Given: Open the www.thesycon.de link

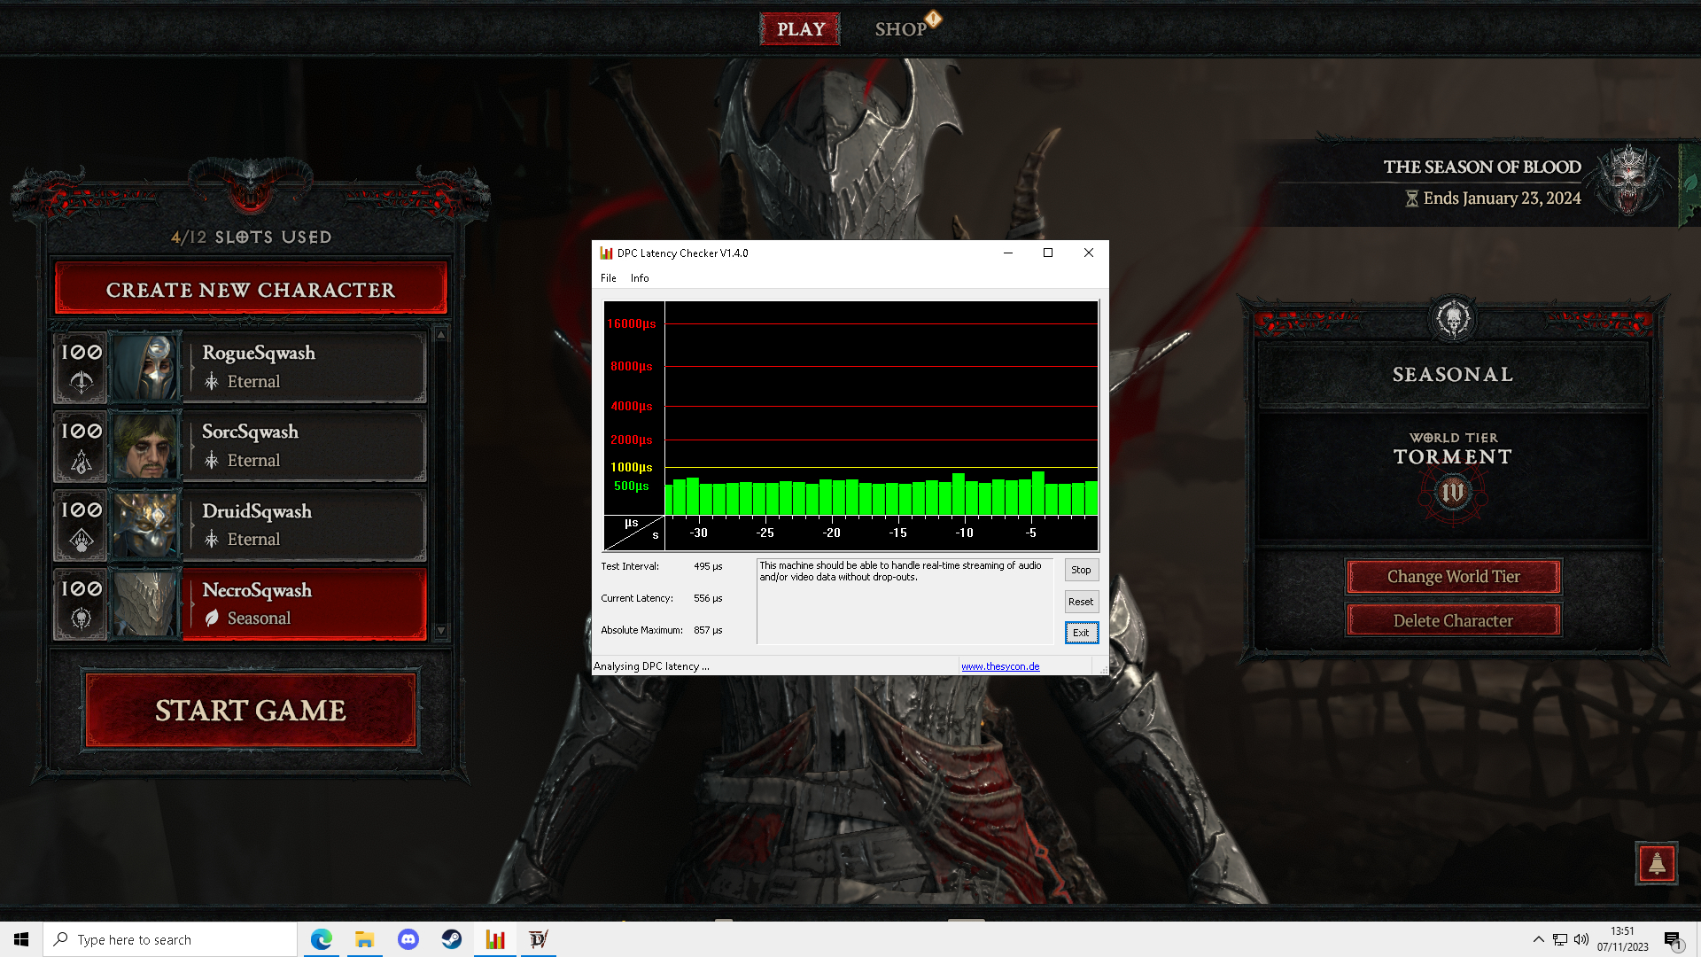Looking at the screenshot, I should click(1000, 666).
